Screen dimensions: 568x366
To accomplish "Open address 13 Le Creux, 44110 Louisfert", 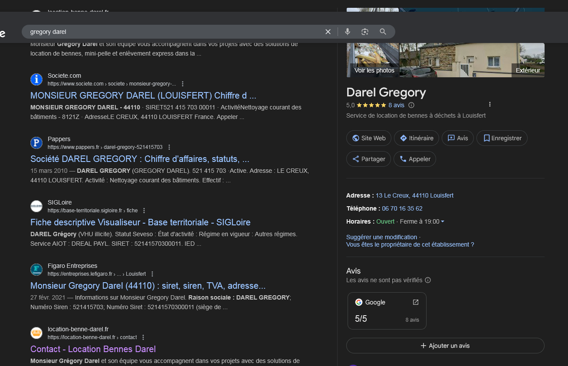I will pos(414,195).
